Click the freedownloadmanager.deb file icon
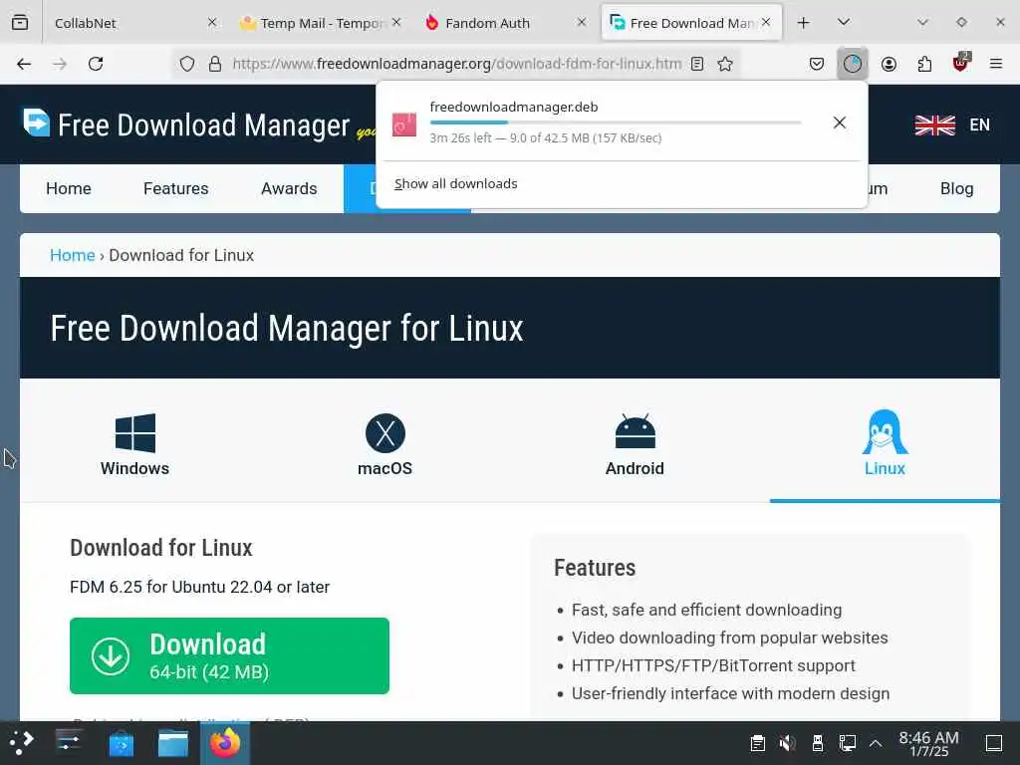This screenshot has height=765, width=1020. (404, 124)
